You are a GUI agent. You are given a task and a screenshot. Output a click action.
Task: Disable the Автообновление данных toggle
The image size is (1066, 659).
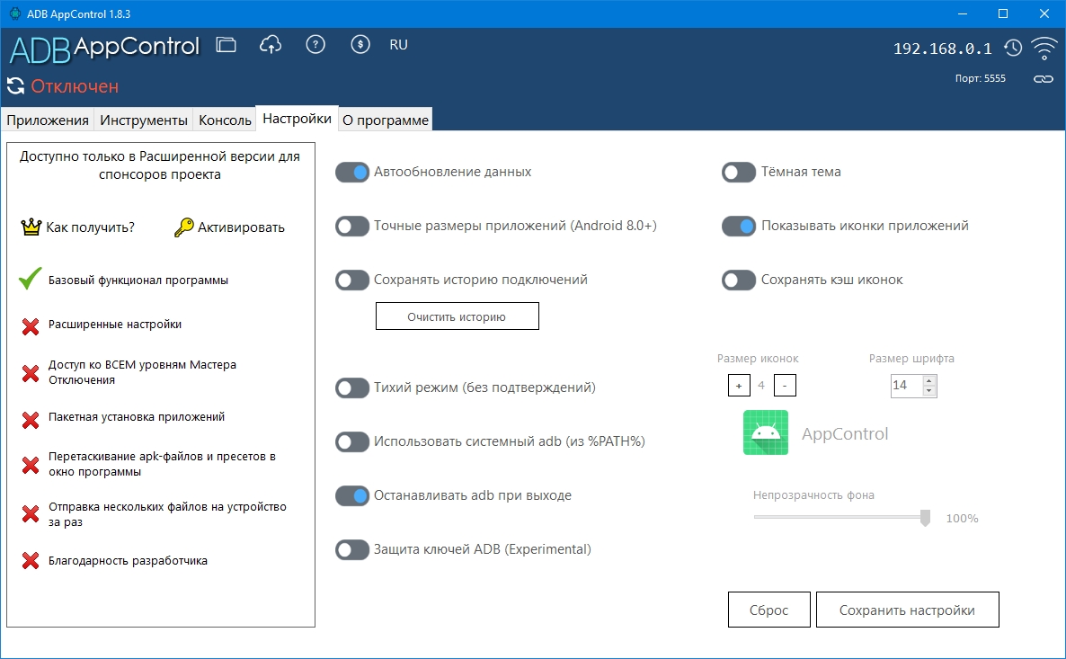tap(352, 173)
